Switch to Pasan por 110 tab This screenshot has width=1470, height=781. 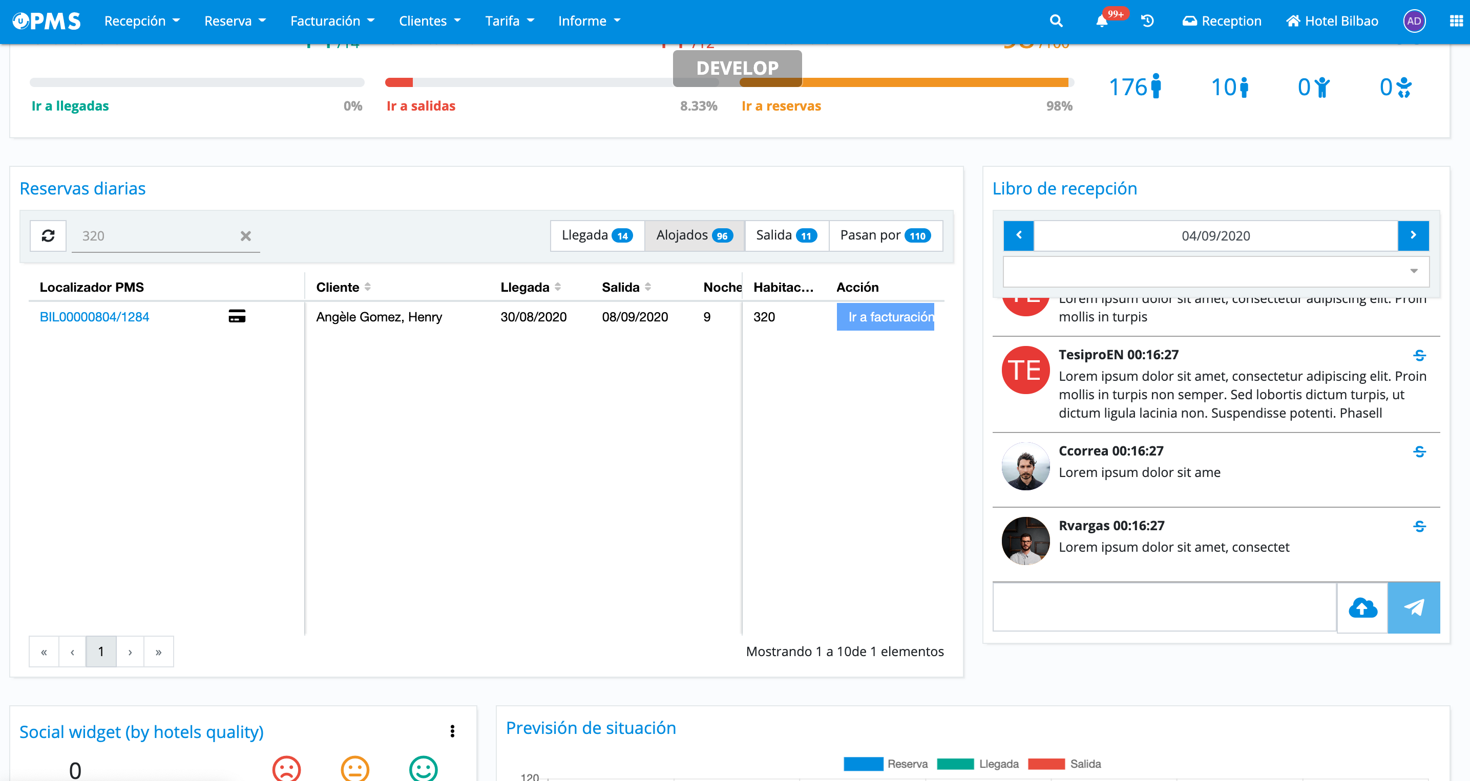click(886, 235)
